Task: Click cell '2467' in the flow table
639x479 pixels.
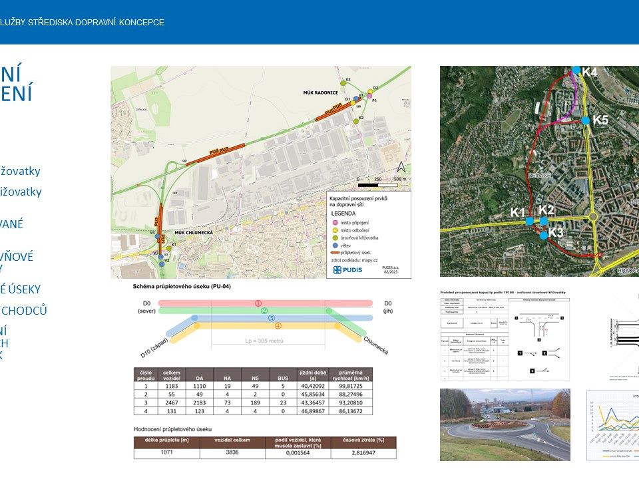Action: point(172,402)
